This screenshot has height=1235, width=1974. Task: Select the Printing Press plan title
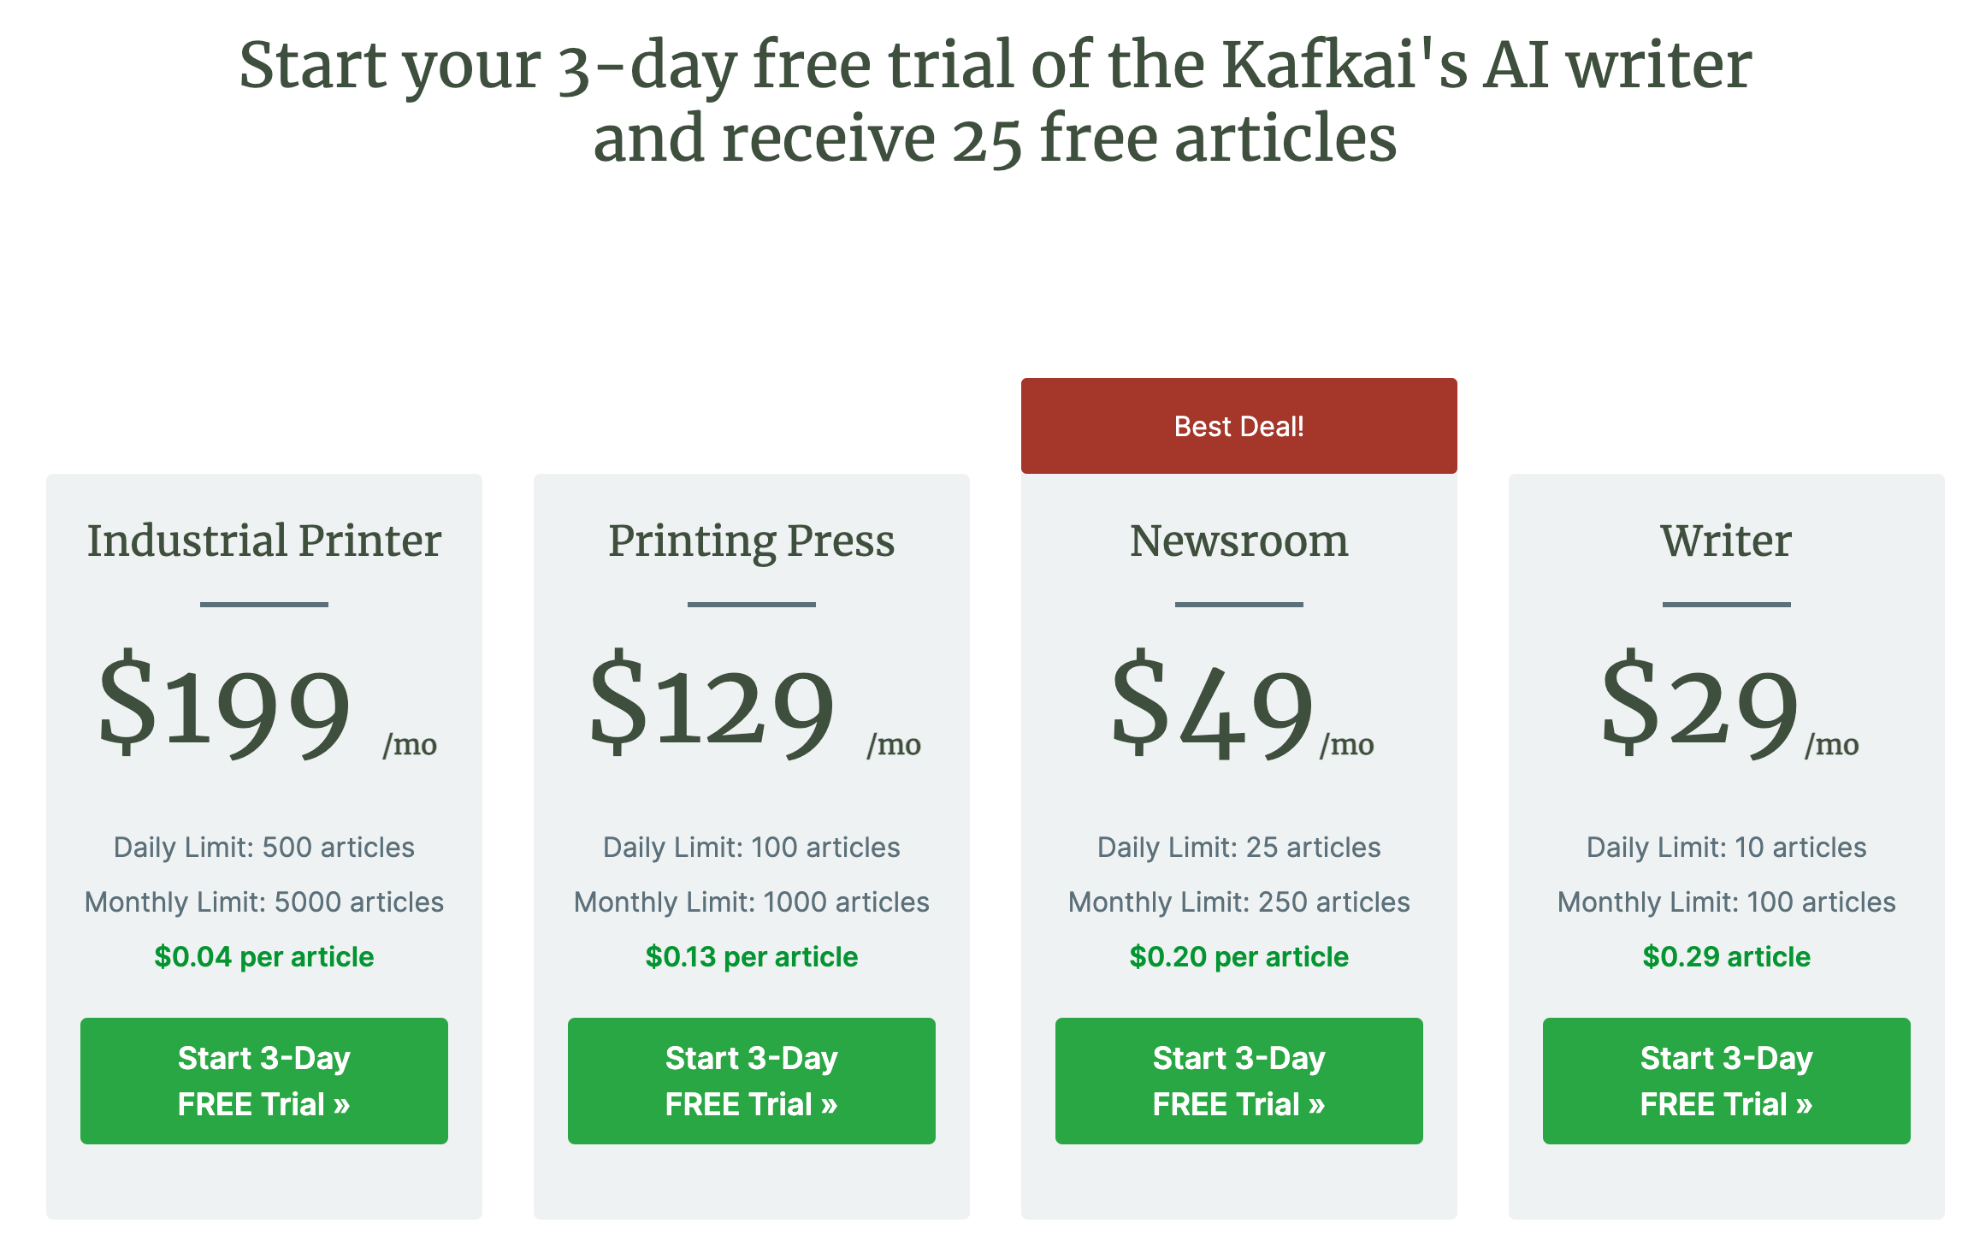coord(751,541)
